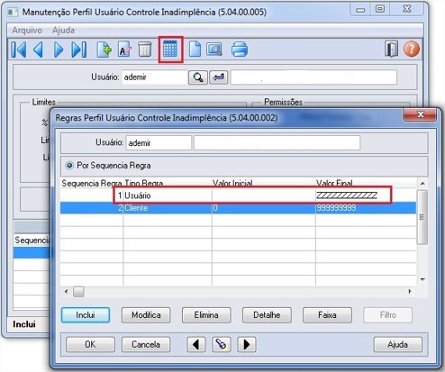Open the rules grid icon in toolbar
The image size is (445, 372).
tap(170, 50)
